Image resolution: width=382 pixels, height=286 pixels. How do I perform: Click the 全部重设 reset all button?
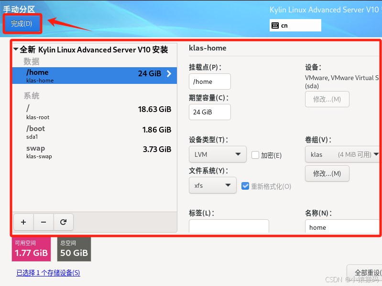tap(365, 273)
